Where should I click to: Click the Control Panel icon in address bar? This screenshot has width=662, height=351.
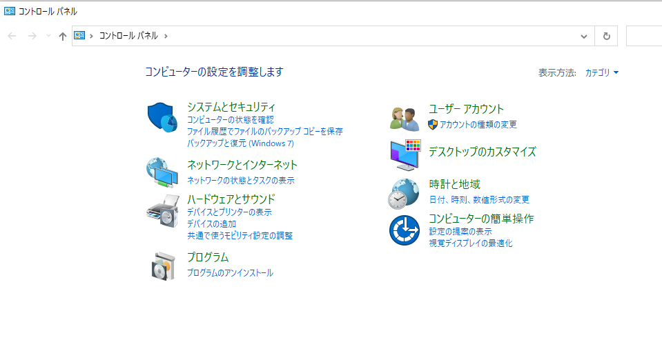tap(79, 35)
